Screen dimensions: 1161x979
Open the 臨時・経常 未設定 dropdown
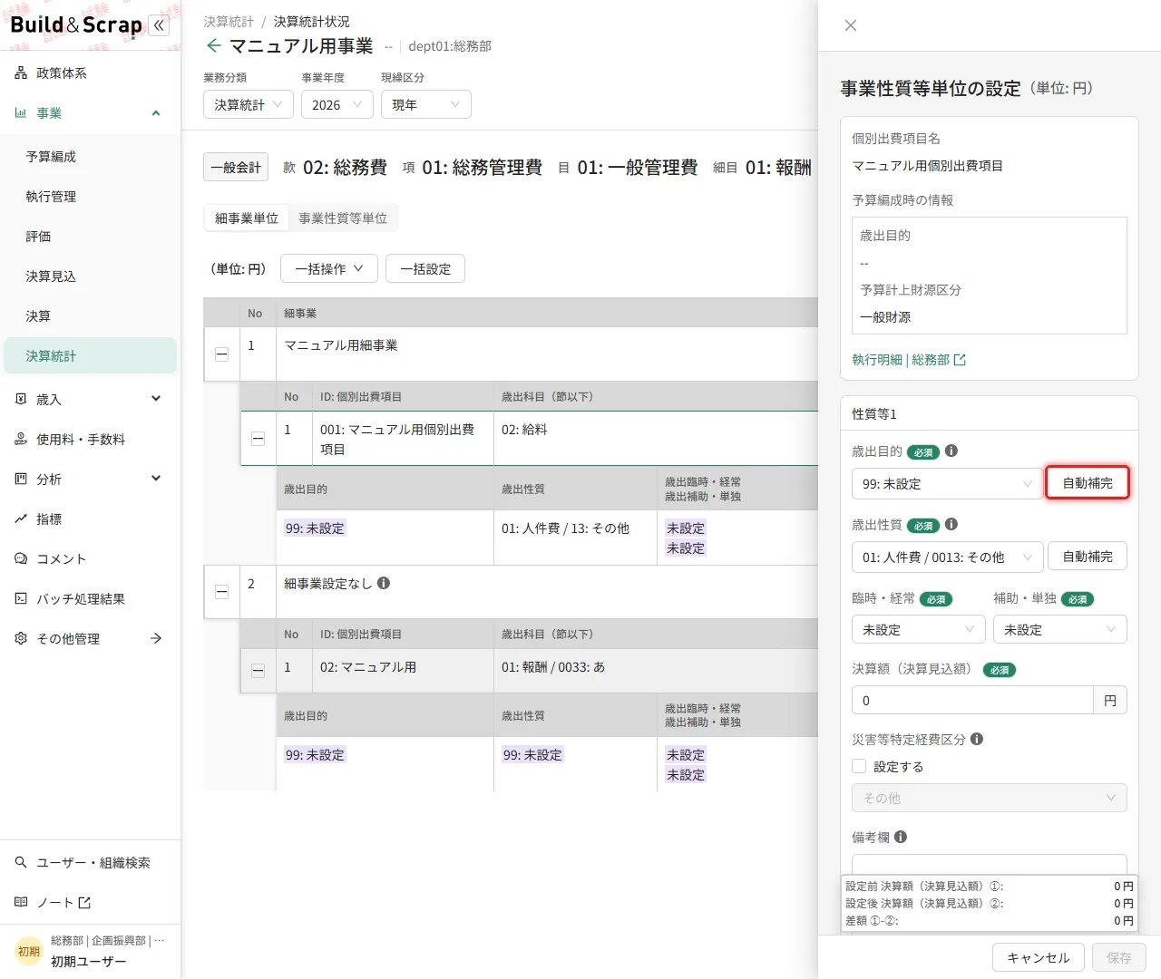click(919, 629)
